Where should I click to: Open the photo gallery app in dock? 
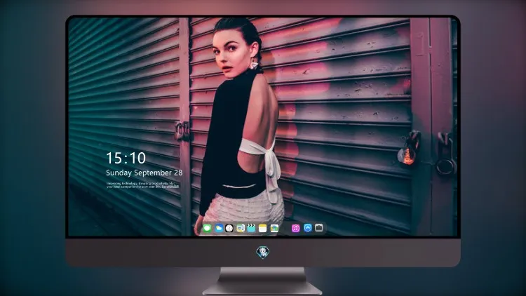coord(274,228)
